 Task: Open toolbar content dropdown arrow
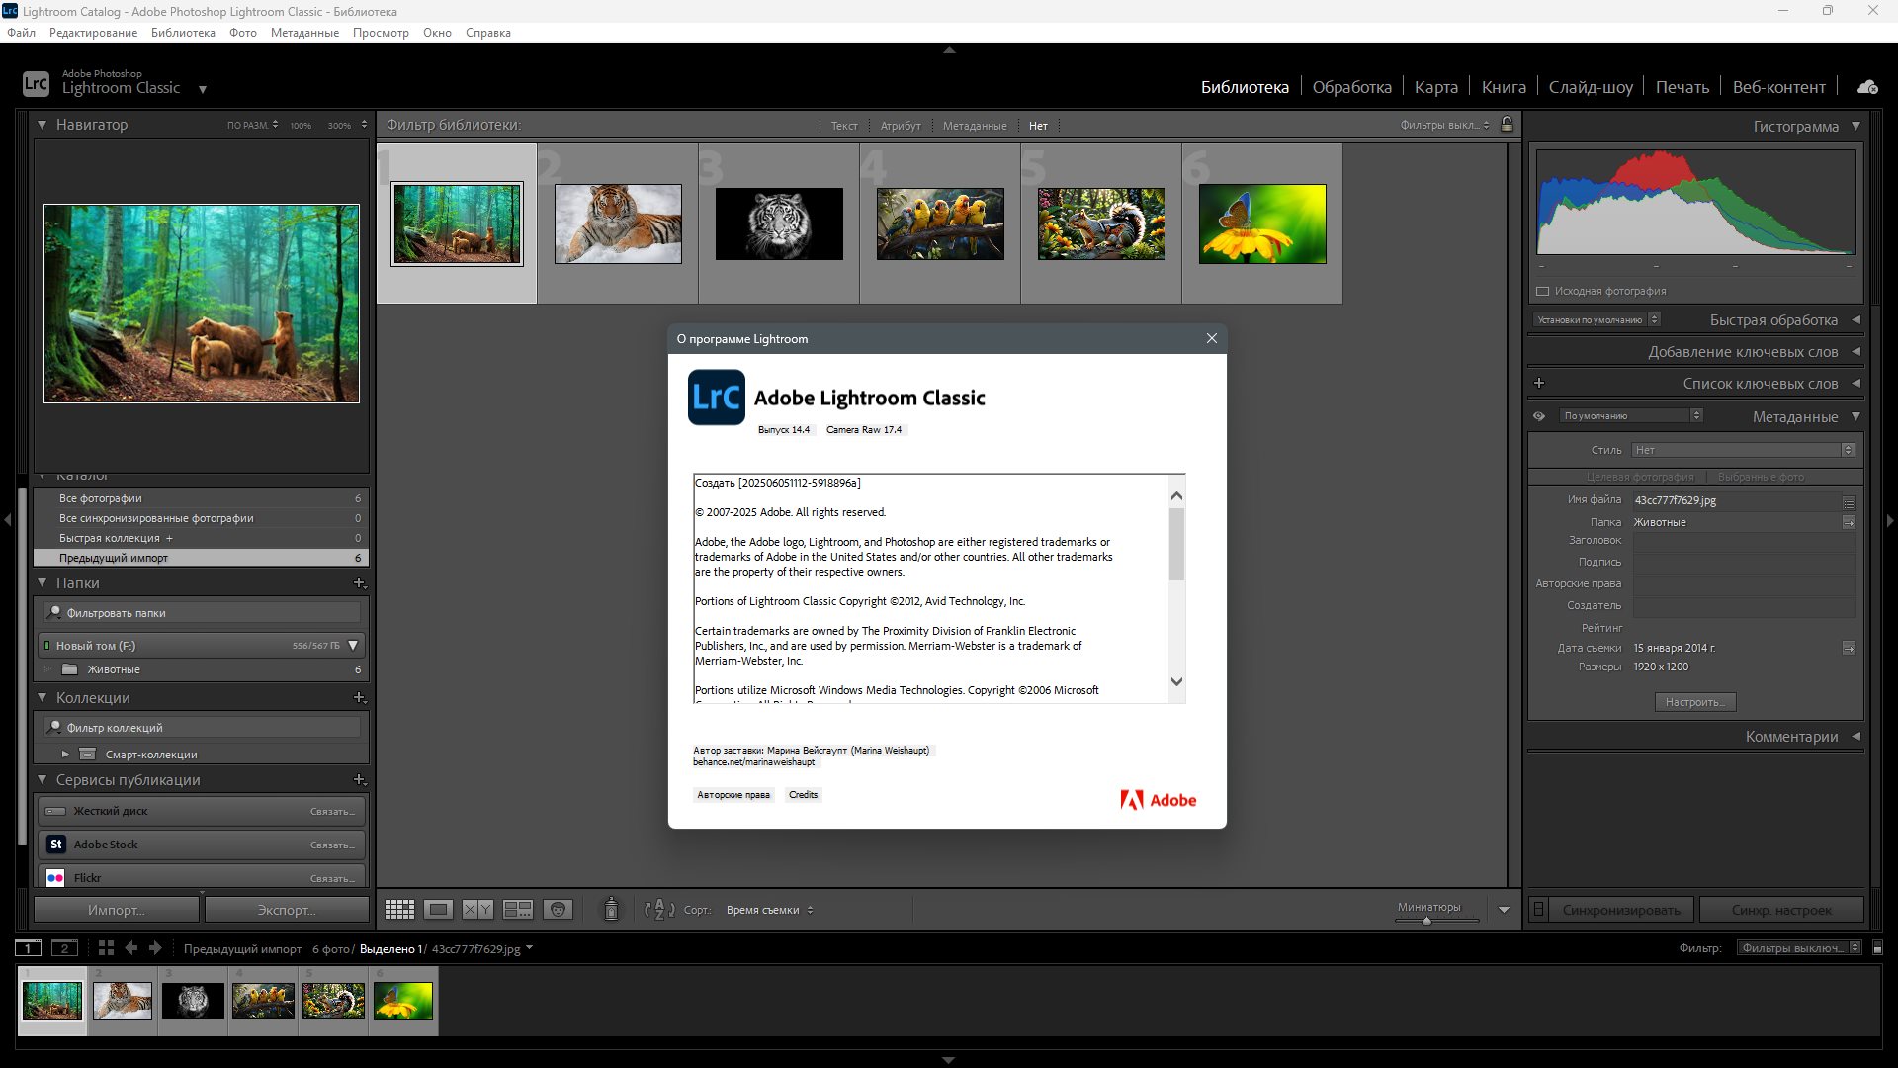pyautogui.click(x=1504, y=910)
